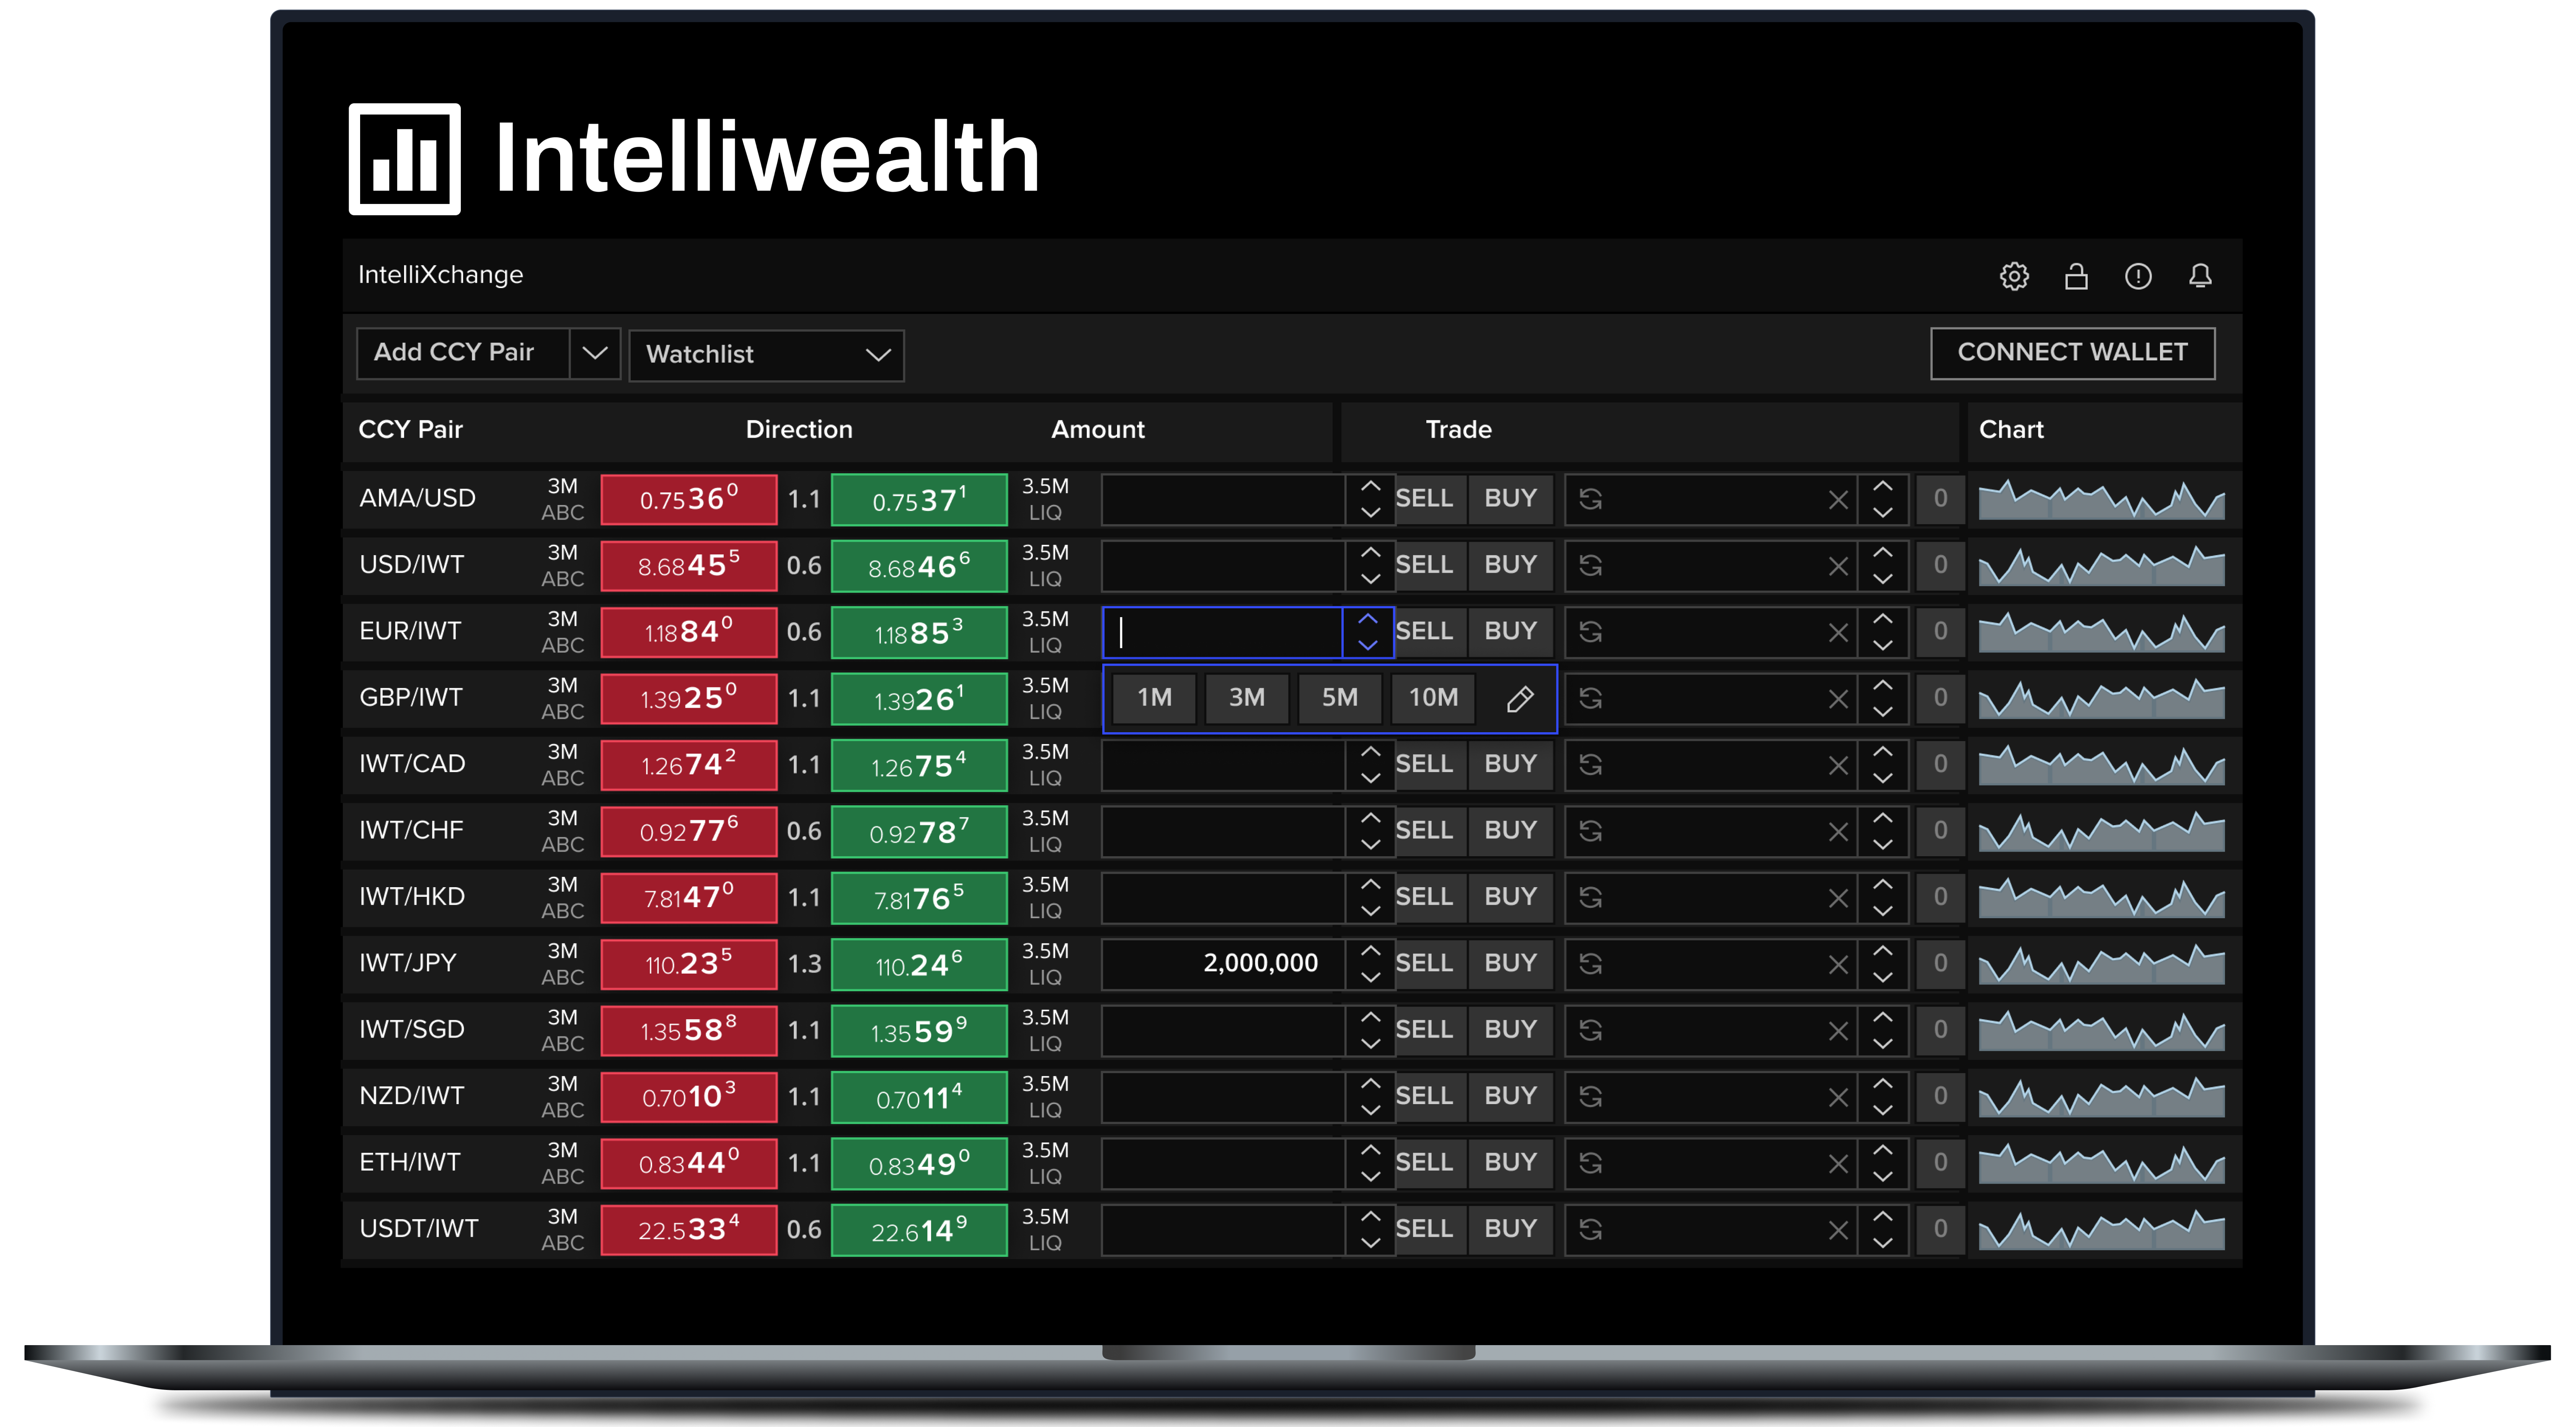Viewport: 2576px width, 1427px height.
Task: Decrease trade stepper in NZD/IWT row
Action: (1882, 1110)
